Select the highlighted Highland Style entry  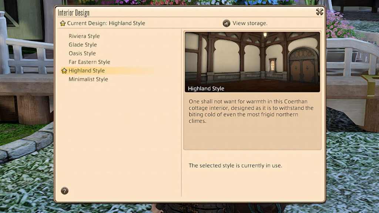click(x=87, y=71)
